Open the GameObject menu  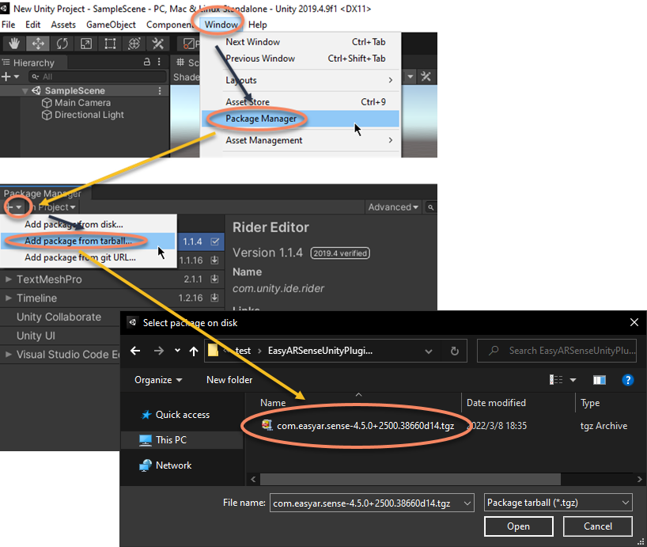click(x=111, y=25)
